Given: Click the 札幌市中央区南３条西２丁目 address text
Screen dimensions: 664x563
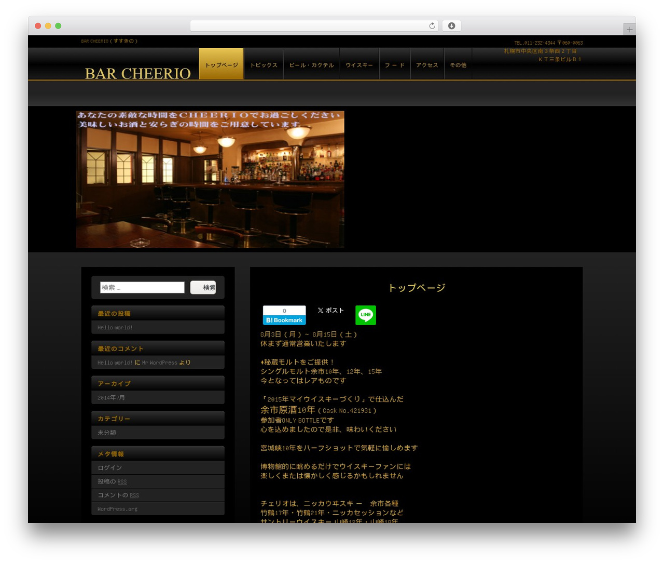Looking at the screenshot, I should coord(541,51).
